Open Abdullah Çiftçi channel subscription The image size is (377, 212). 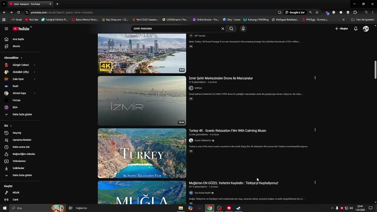20,72
